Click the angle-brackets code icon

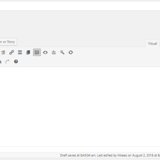[45, 52]
